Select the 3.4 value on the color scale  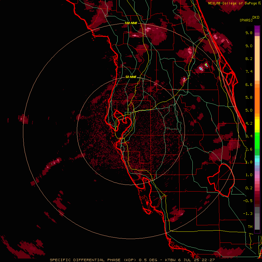point(249,136)
